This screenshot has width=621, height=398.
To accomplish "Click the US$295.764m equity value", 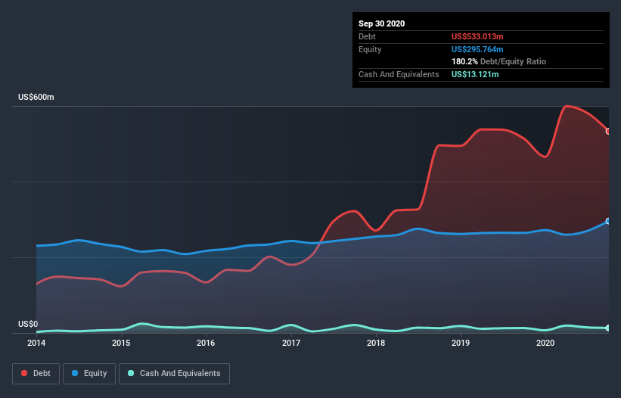I will pyautogui.click(x=477, y=49).
